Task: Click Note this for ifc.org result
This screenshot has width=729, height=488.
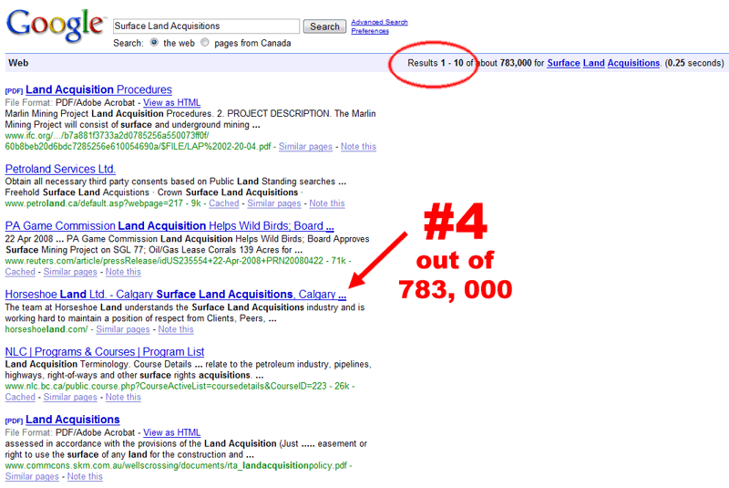Action: (x=358, y=147)
